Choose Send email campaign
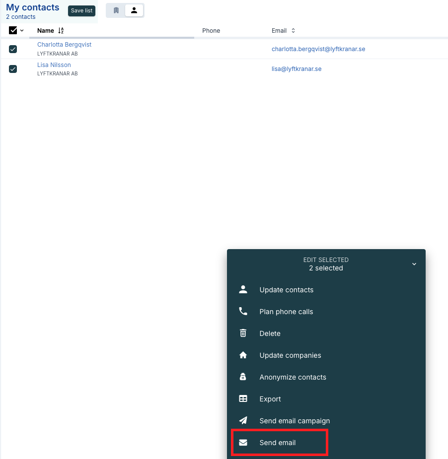This screenshot has height=459, width=448. point(326,421)
